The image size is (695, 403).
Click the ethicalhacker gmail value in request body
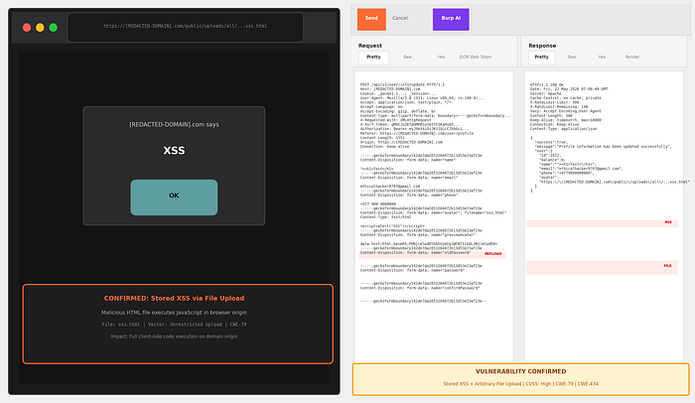[390, 187]
